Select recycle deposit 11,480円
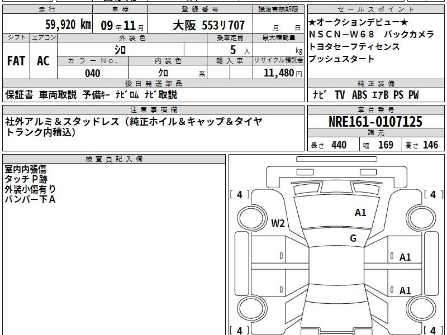 [x=283, y=73]
